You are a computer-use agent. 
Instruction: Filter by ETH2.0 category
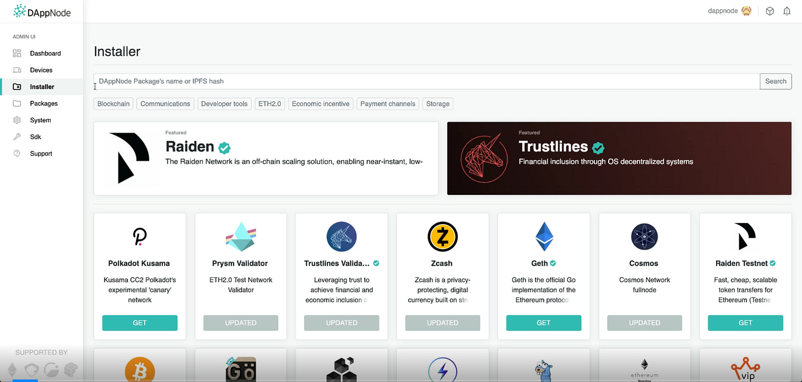pos(270,103)
